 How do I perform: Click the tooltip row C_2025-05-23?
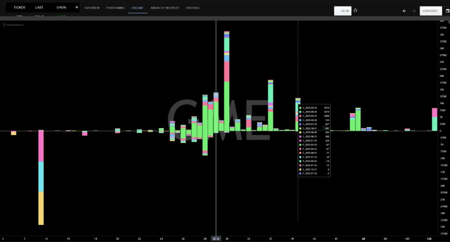[x=315, y=116]
